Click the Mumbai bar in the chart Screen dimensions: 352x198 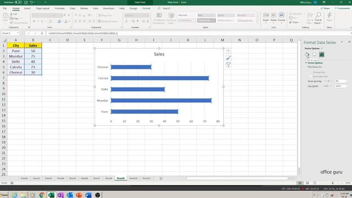[161, 101]
